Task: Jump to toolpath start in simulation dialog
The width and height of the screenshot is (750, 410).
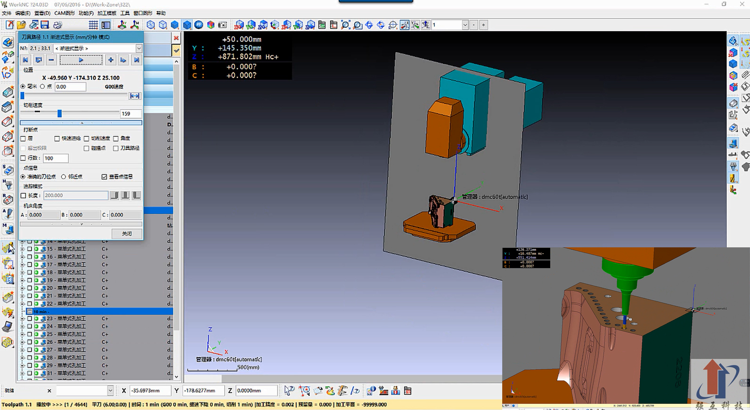Action: 25,60
